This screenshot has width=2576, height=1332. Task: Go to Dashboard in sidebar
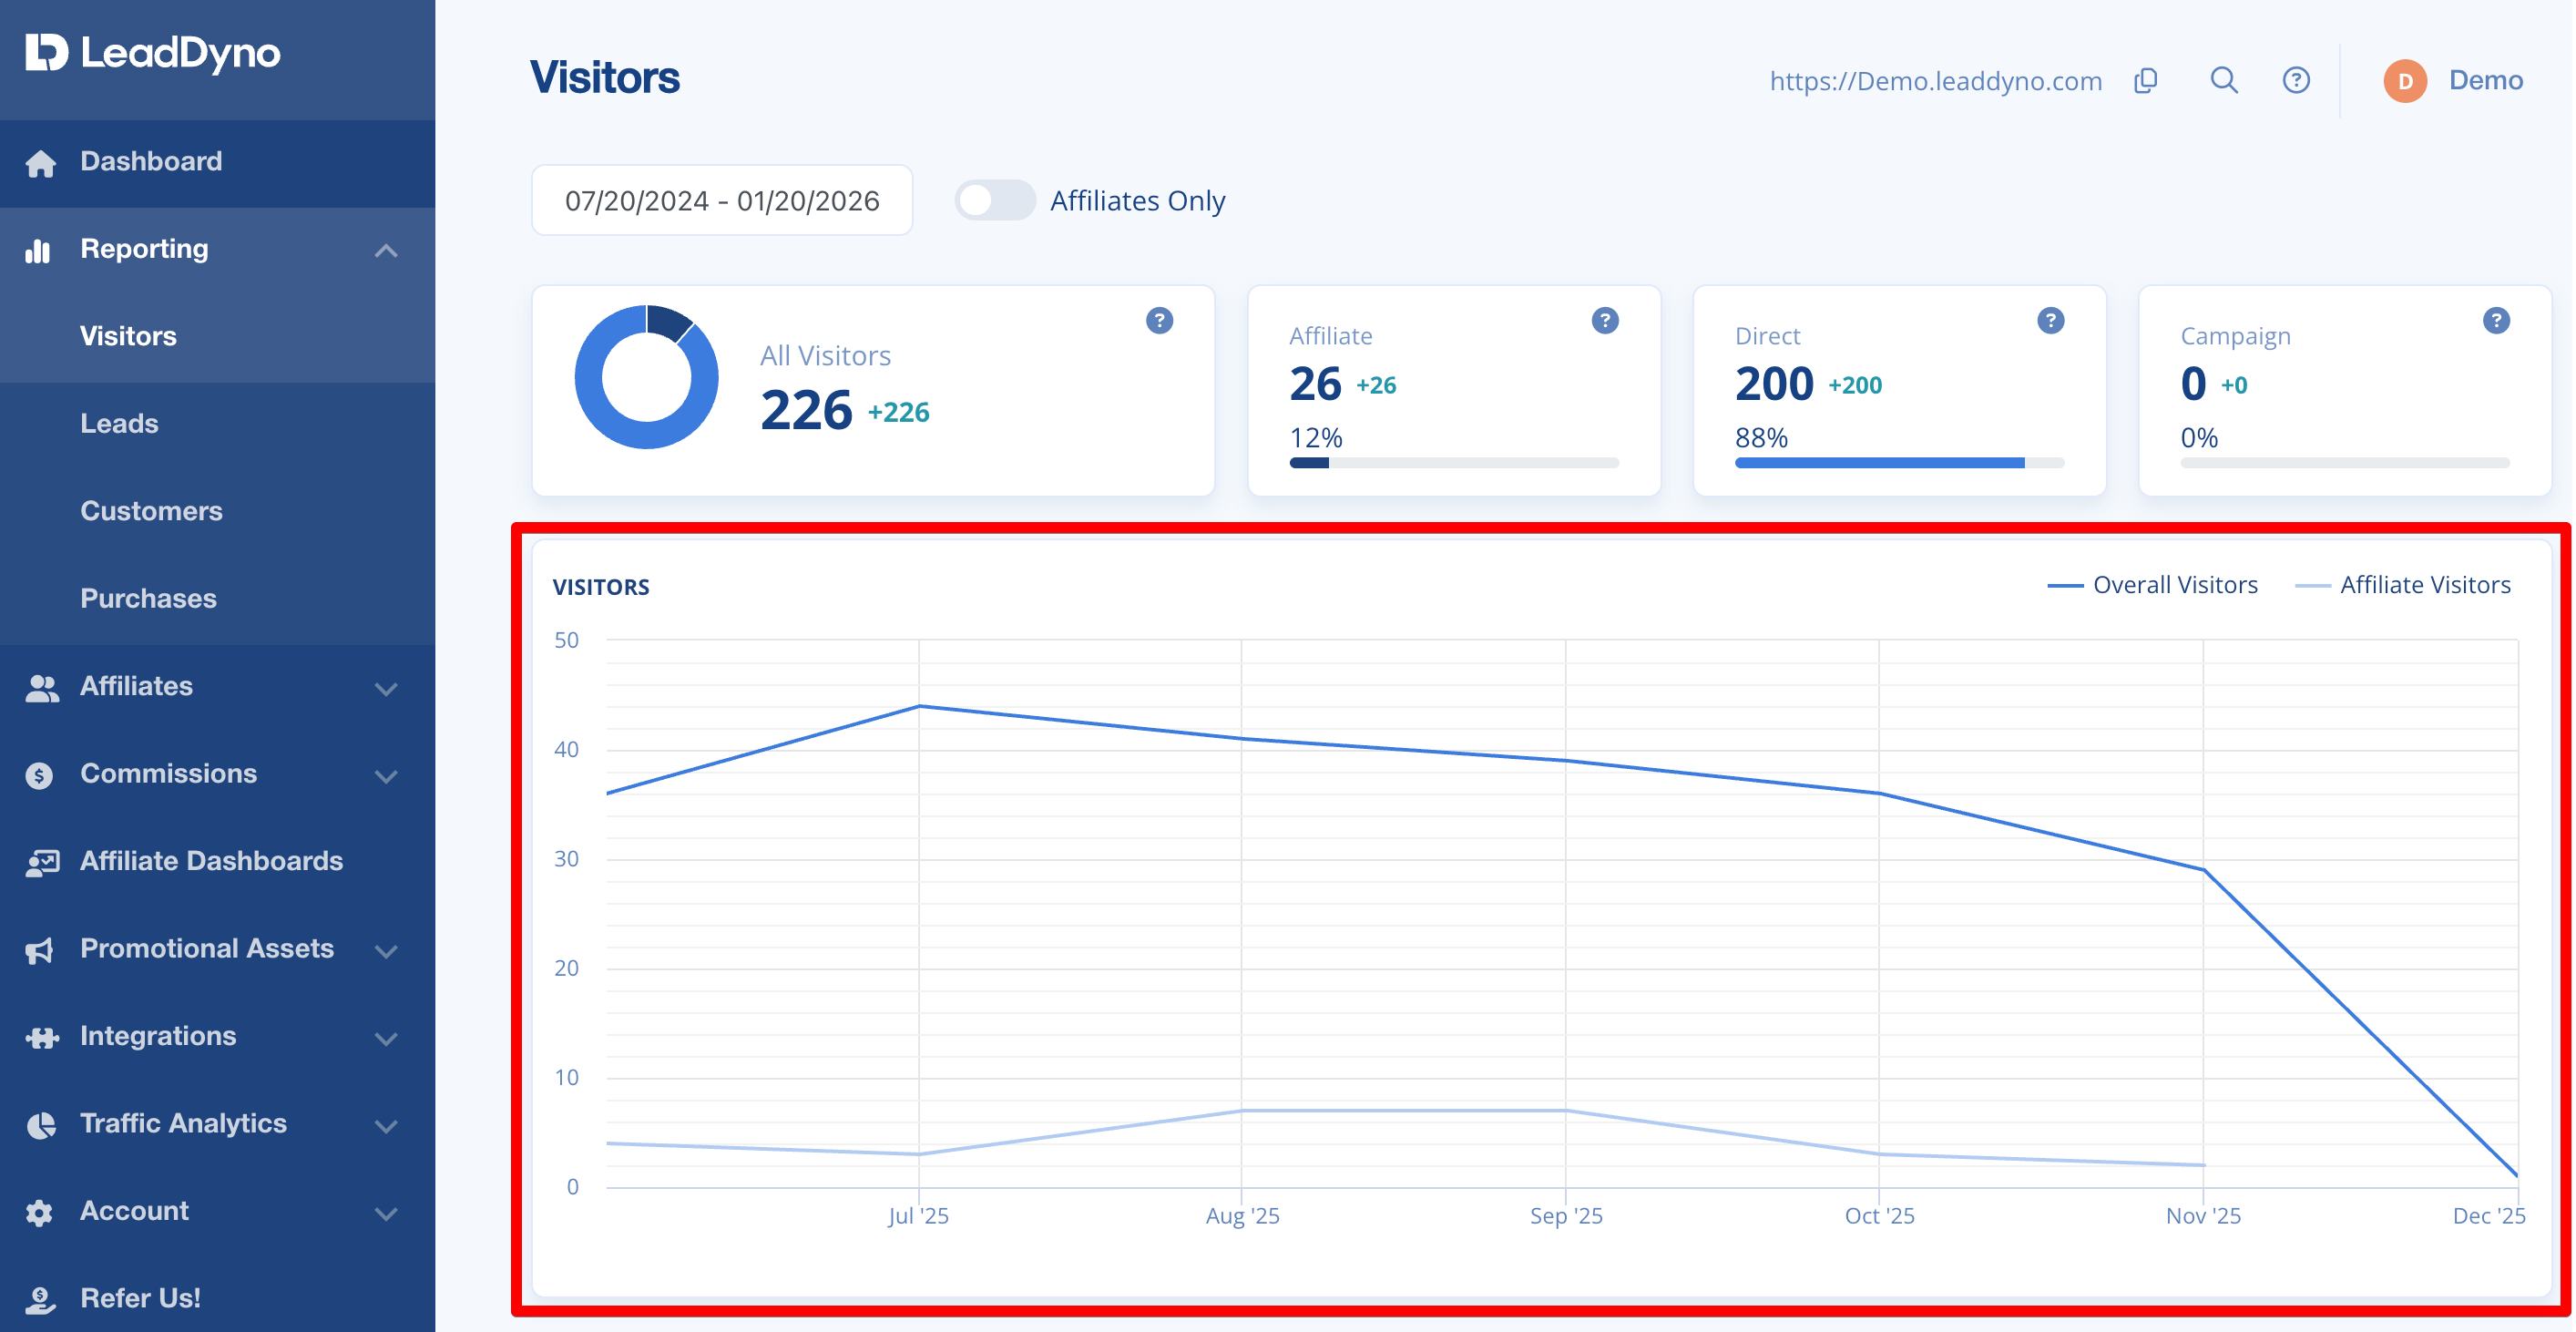[x=218, y=163]
